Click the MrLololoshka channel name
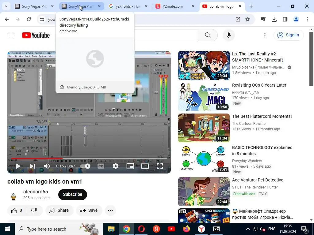 click(x=258, y=67)
